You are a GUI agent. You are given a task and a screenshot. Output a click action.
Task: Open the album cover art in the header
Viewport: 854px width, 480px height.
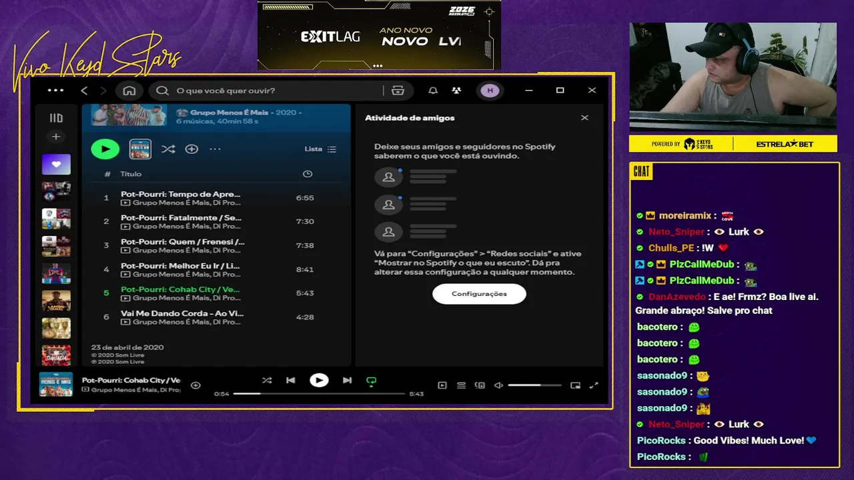click(x=129, y=115)
